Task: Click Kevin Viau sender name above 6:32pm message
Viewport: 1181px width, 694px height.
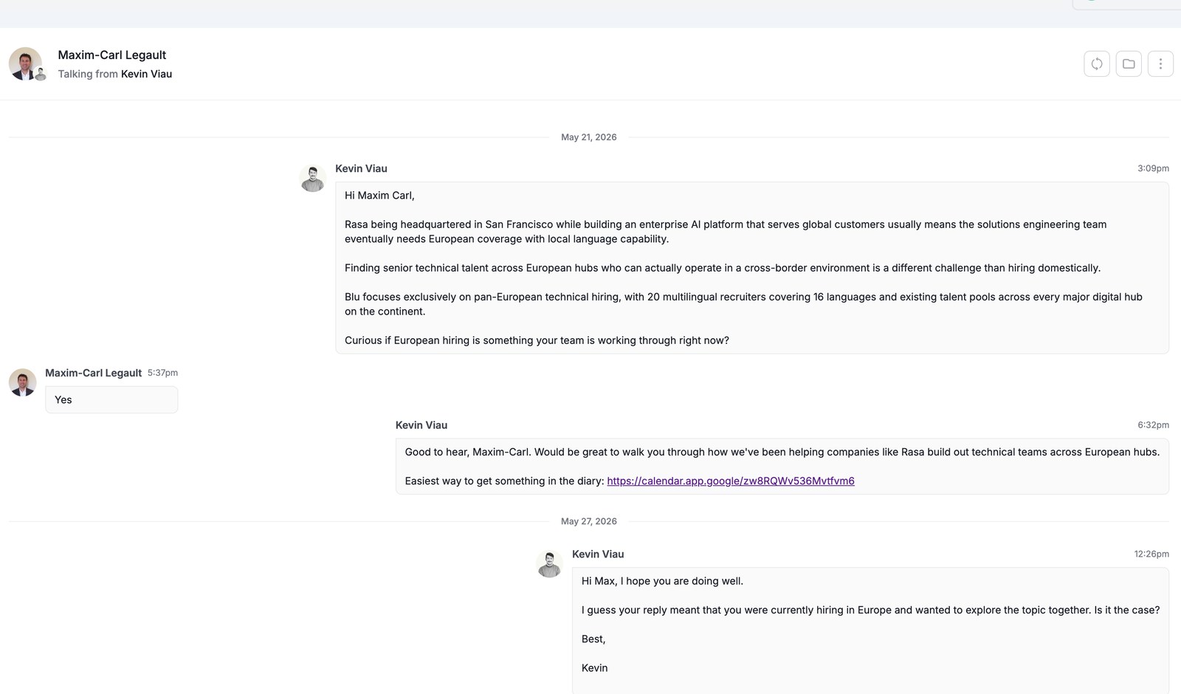Action: [421, 425]
